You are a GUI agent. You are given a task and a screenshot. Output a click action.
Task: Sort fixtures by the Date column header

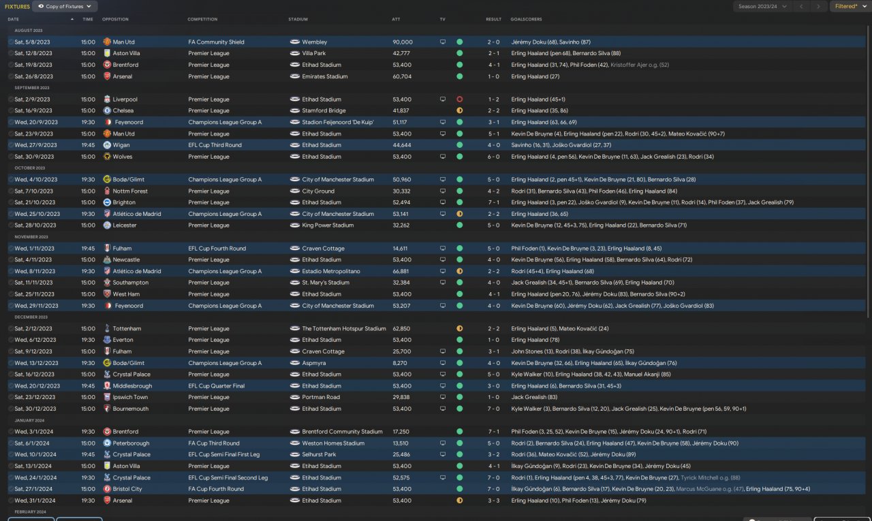14,19
